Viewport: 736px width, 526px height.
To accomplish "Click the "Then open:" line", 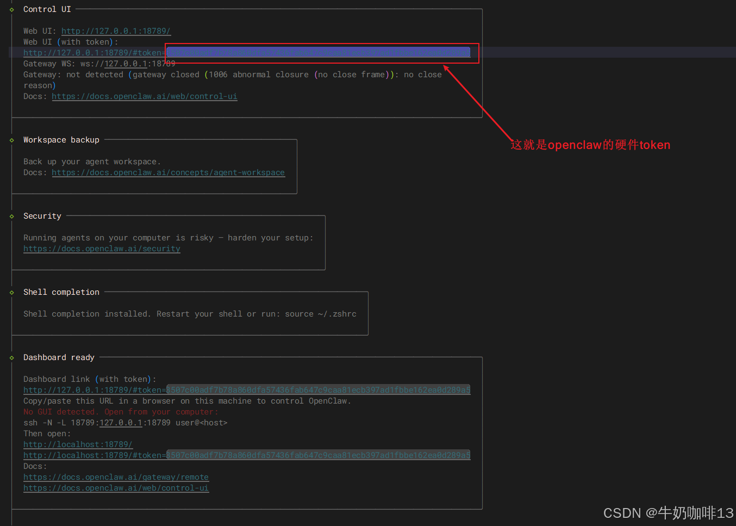I will [x=47, y=434].
